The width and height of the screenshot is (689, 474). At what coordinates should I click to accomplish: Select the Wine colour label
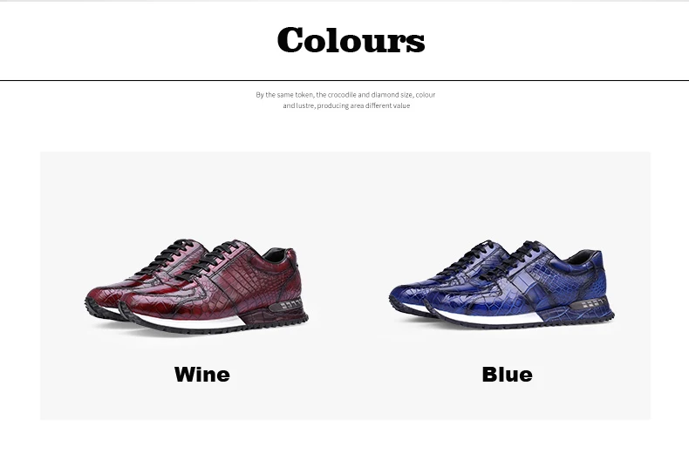pyautogui.click(x=202, y=375)
